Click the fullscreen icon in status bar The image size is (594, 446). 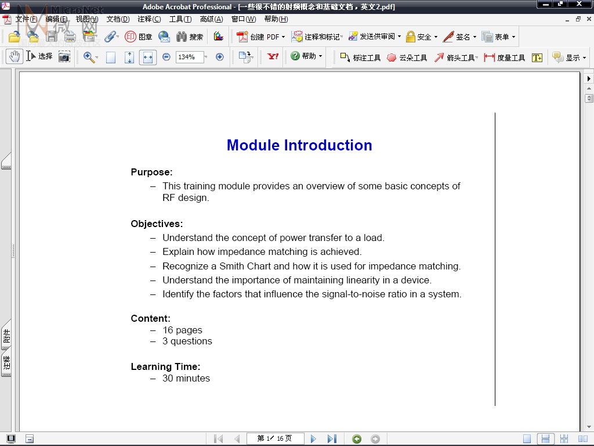(x=11, y=439)
